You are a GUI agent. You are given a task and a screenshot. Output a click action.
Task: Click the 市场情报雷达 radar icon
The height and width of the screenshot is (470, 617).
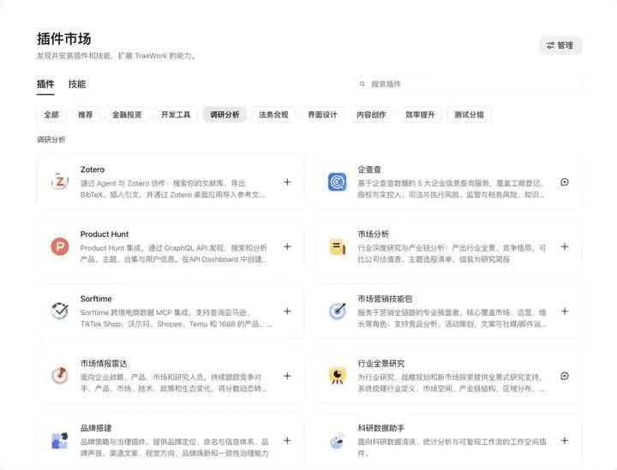60,376
